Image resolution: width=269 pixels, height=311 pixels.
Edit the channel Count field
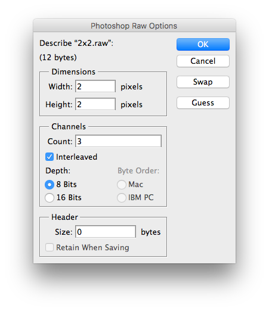tap(118, 141)
